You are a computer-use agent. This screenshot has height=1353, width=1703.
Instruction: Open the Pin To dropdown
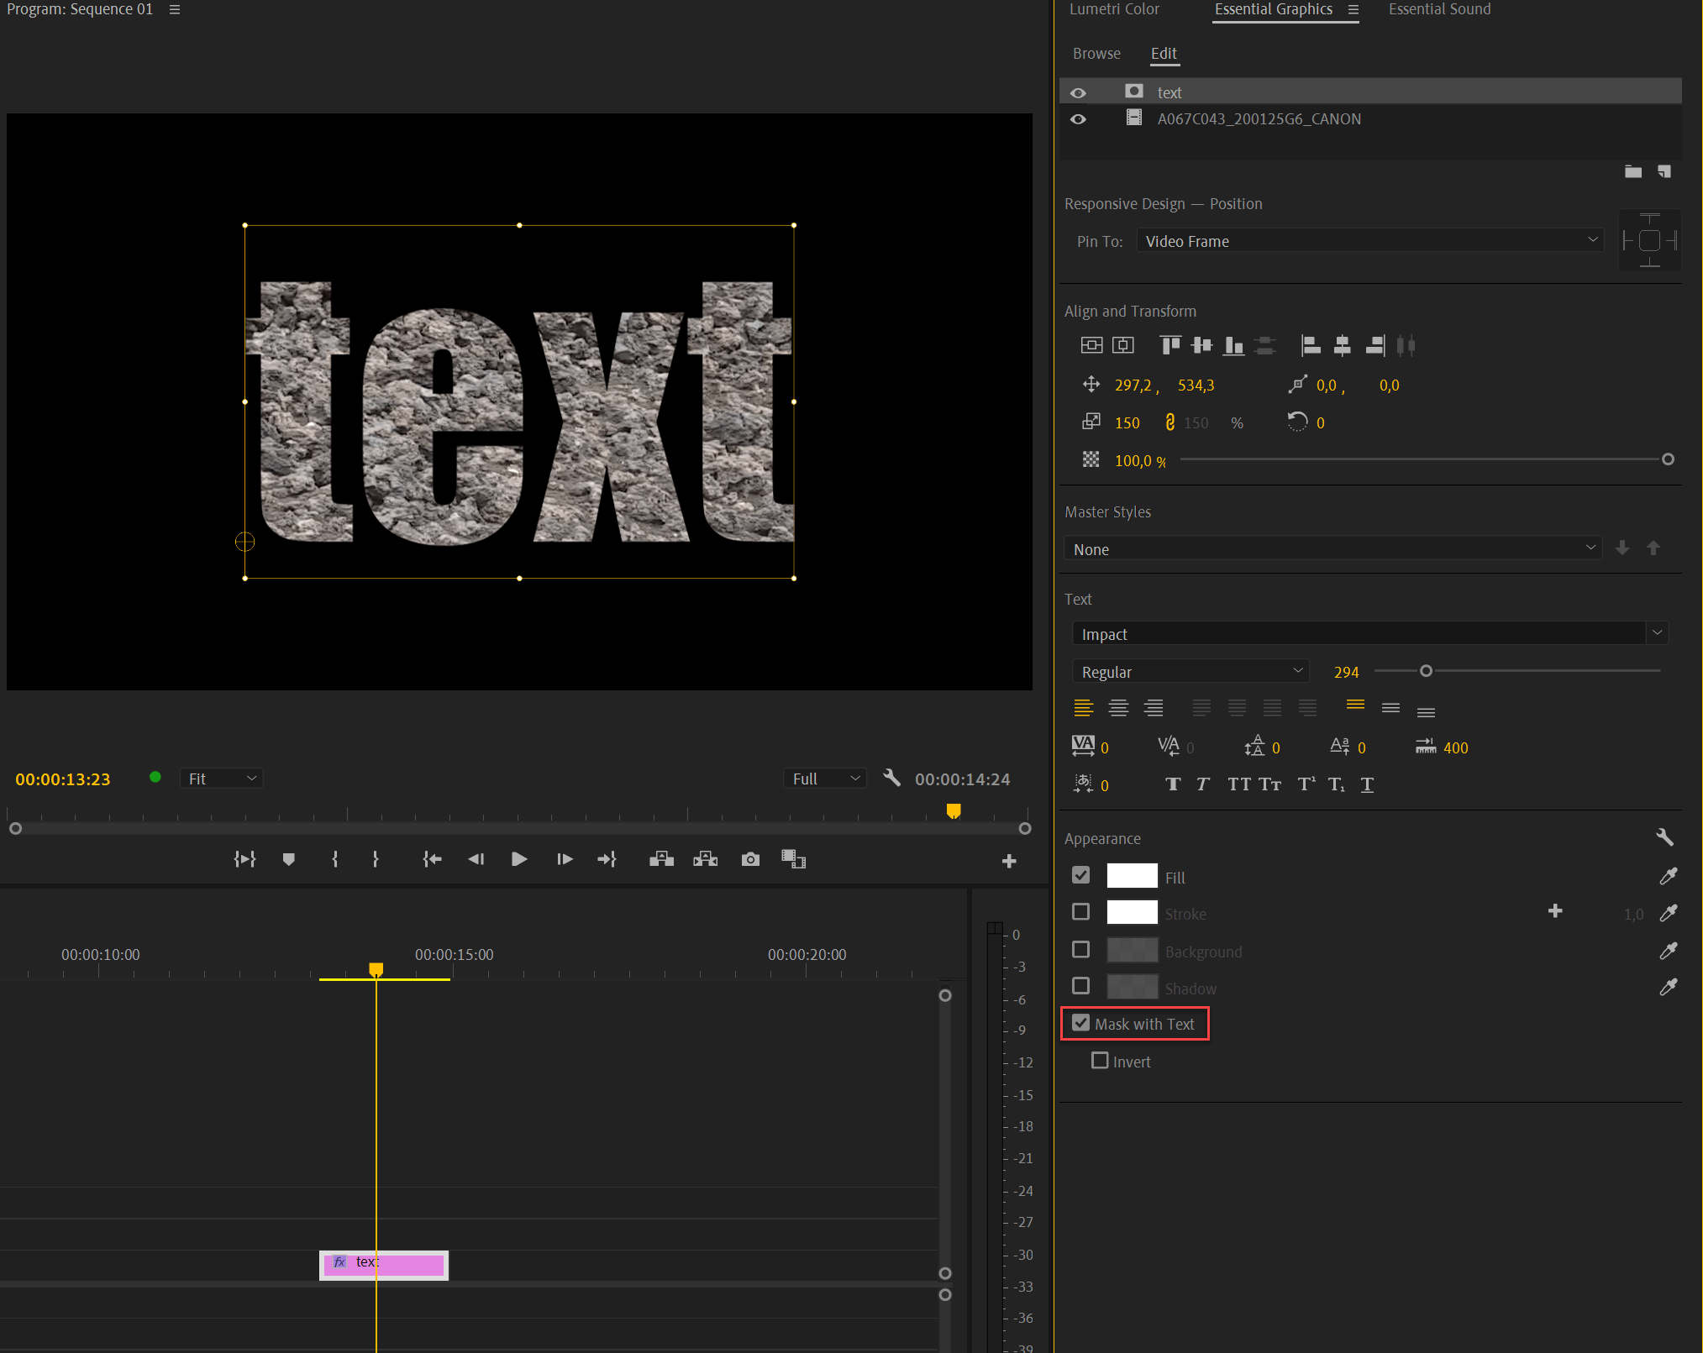1369,240
